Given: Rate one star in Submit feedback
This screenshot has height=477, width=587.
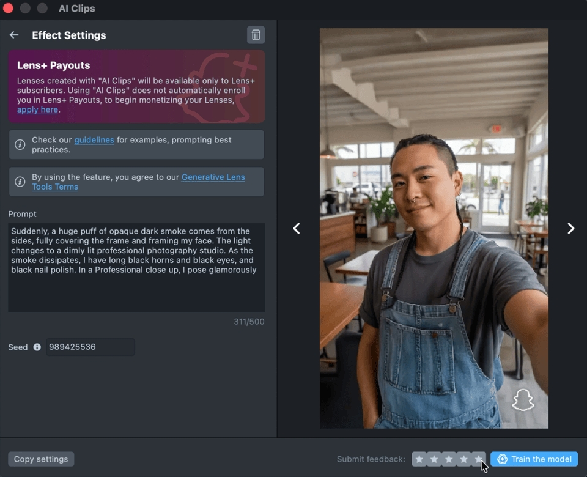Looking at the screenshot, I should click(x=419, y=459).
